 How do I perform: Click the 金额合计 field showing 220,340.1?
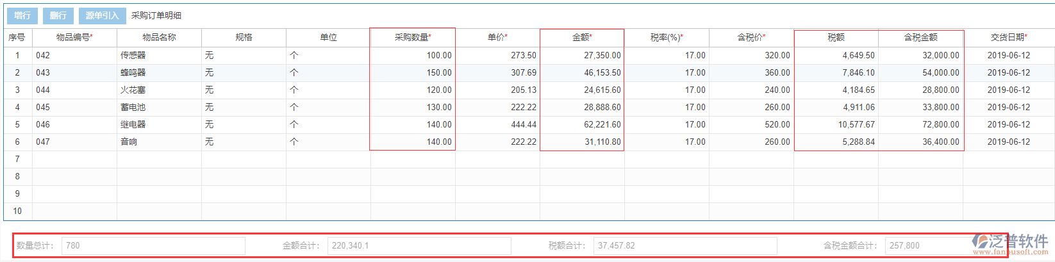point(419,245)
